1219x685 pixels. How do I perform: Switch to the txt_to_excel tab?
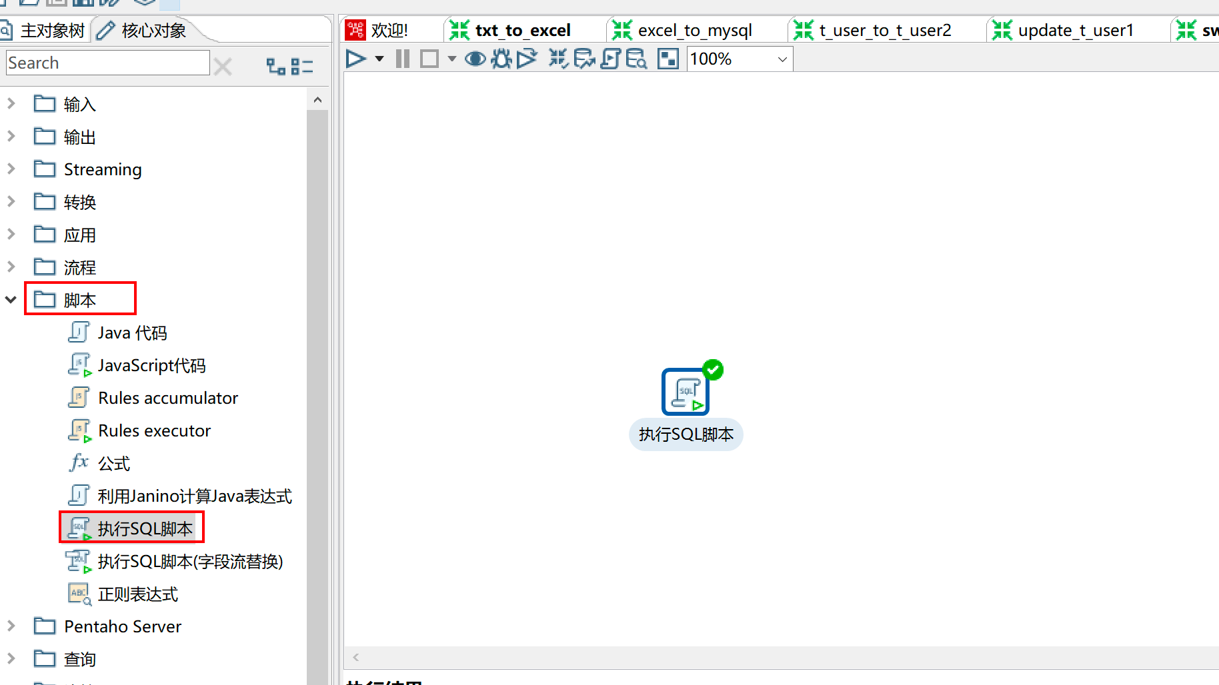pyautogui.click(x=511, y=31)
